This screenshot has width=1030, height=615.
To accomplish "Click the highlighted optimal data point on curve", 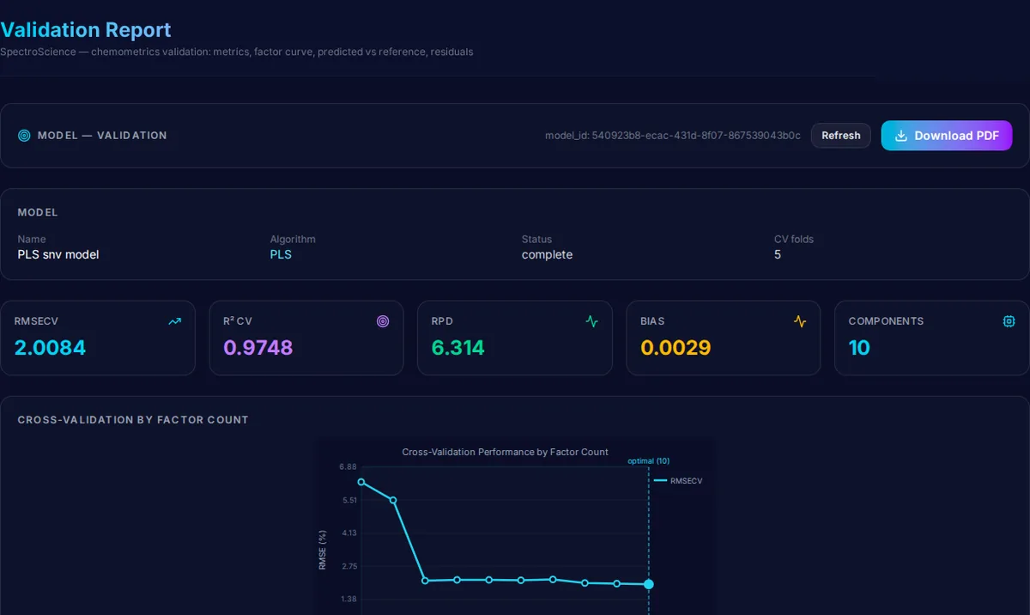I will (649, 584).
